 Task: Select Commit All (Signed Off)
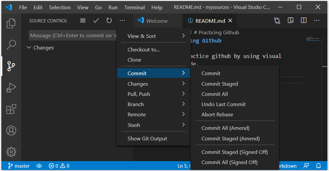[x=235, y=162]
